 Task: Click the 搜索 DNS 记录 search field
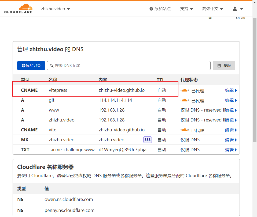click(129, 66)
